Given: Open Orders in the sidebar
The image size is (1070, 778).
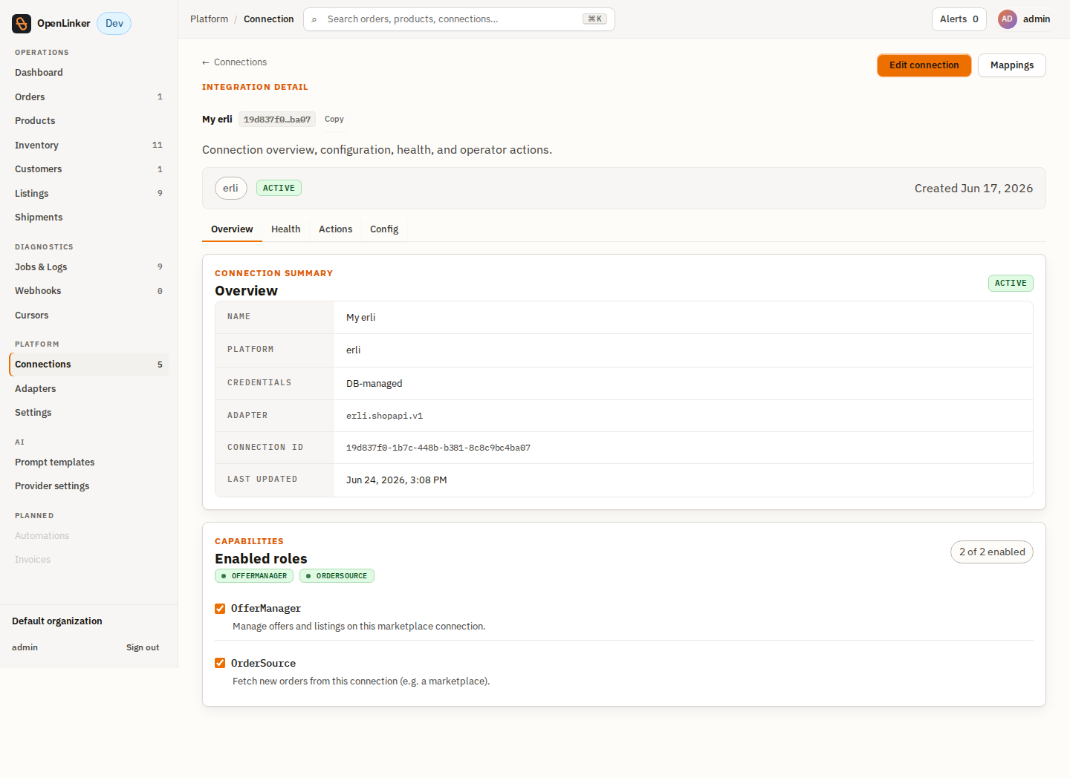Looking at the screenshot, I should tap(88, 97).
